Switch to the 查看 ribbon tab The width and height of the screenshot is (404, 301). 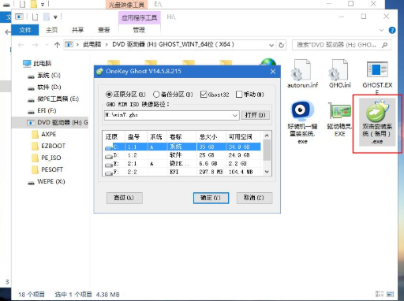tap(104, 30)
